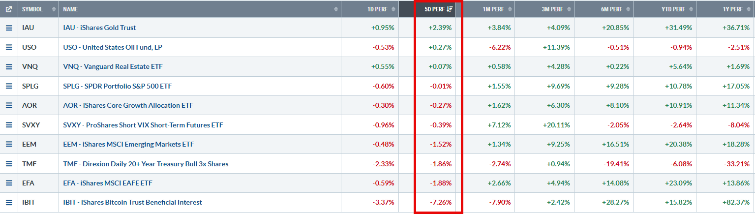Open the hamburger menu for EEM row

coord(8,144)
